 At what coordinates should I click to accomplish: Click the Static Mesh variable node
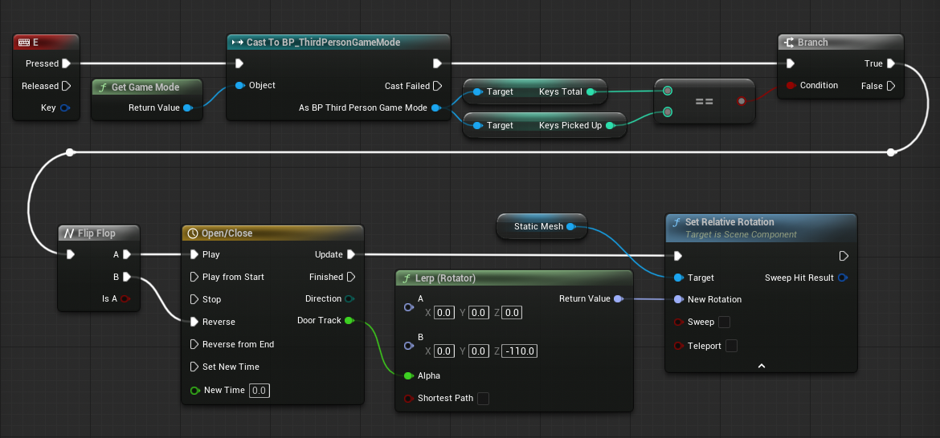click(x=539, y=227)
